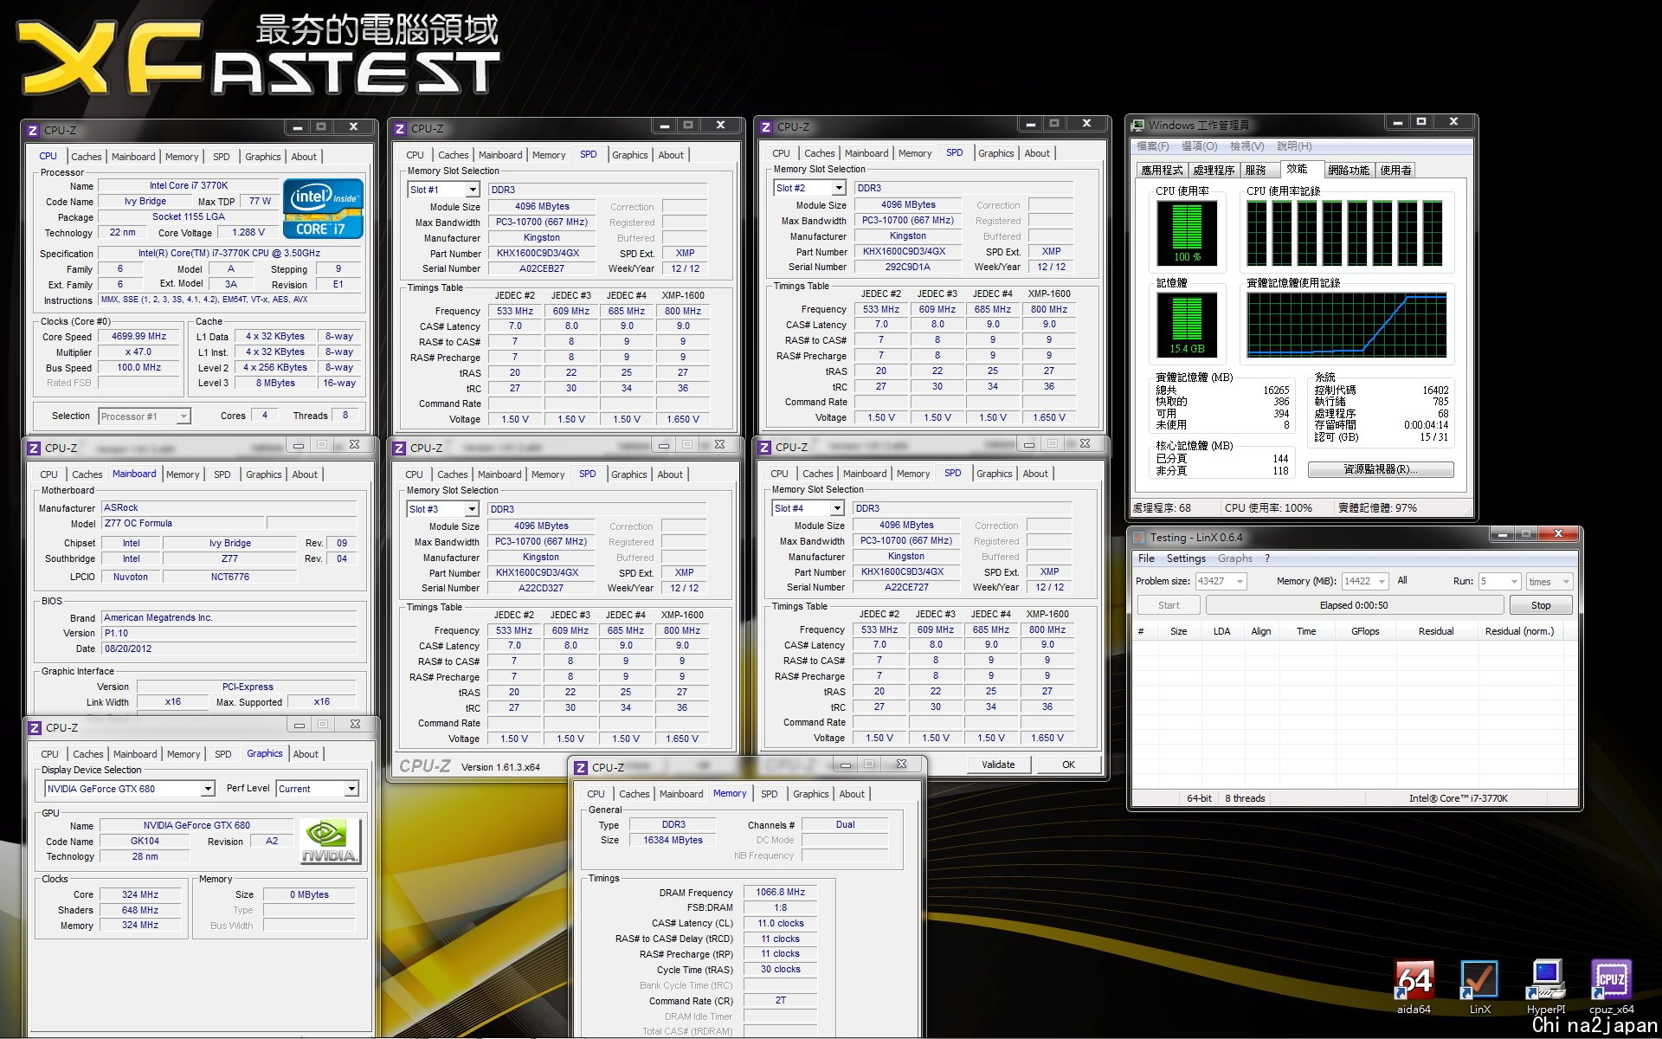Open the Slot #2 memory slot dropdown
The image size is (1662, 1039).
(839, 188)
